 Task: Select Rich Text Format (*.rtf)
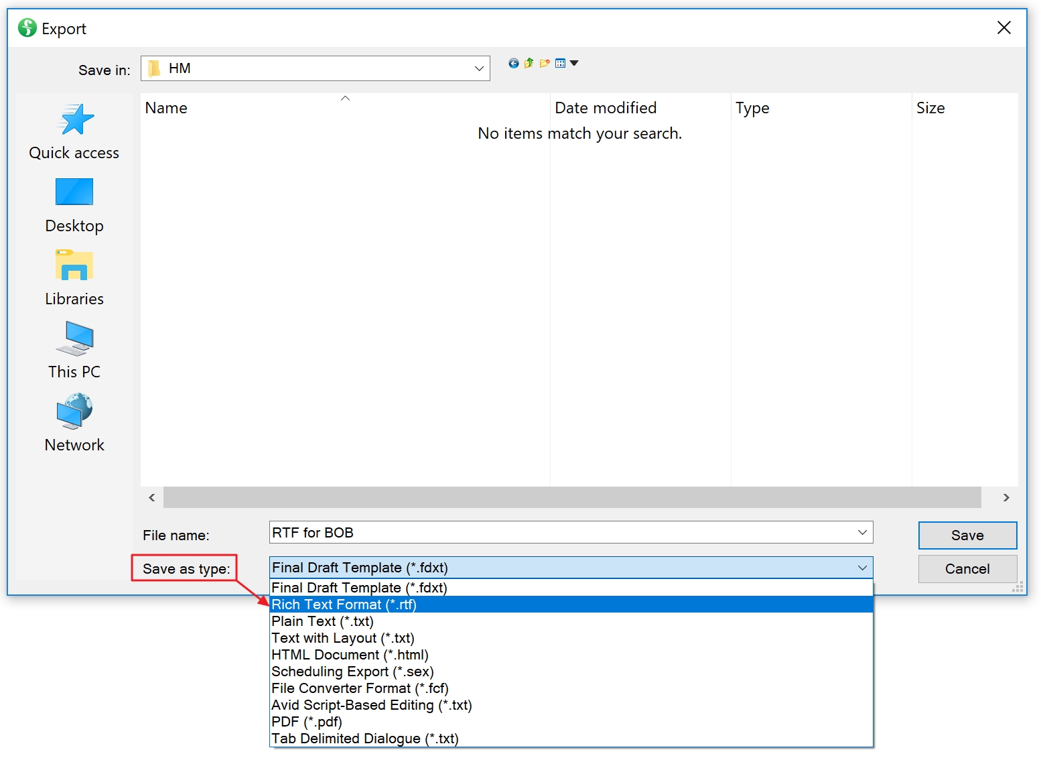tap(571, 605)
